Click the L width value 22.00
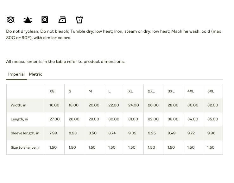This screenshot has height=183, width=234. [x=114, y=105]
